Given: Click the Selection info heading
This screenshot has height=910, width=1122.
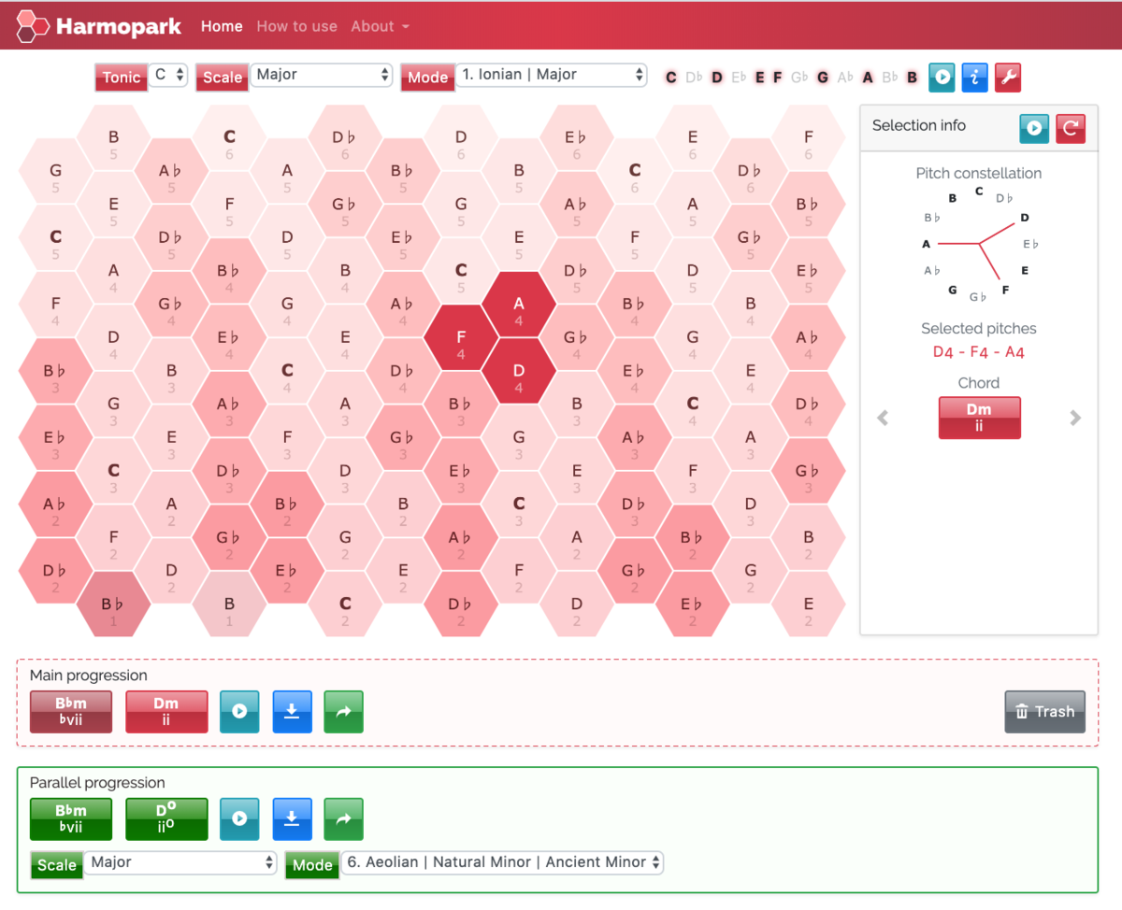Looking at the screenshot, I should (918, 125).
